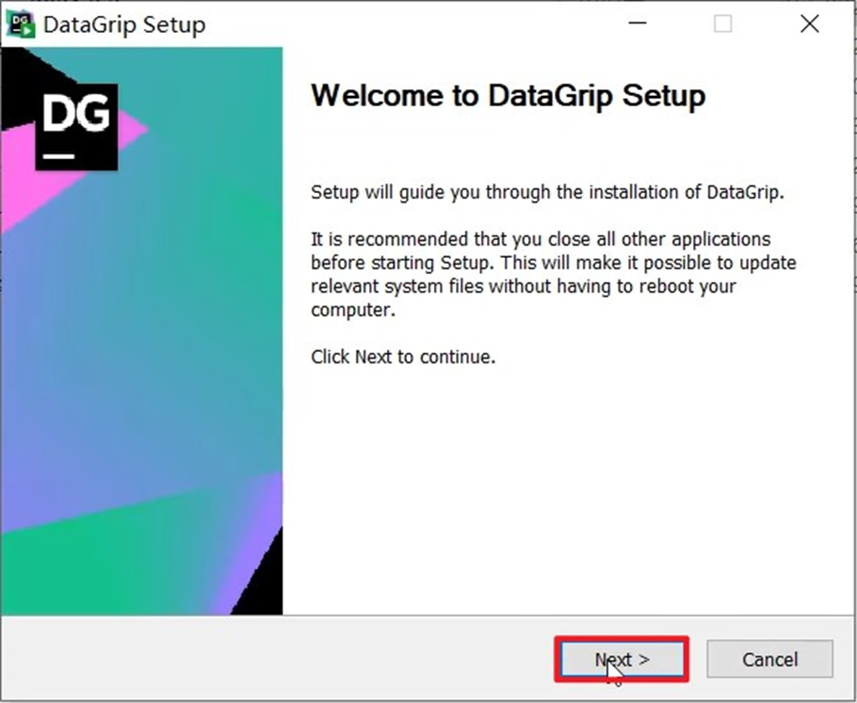This screenshot has width=857, height=703.
Task: Minimize the DataGrip Setup window
Action: click(x=637, y=23)
